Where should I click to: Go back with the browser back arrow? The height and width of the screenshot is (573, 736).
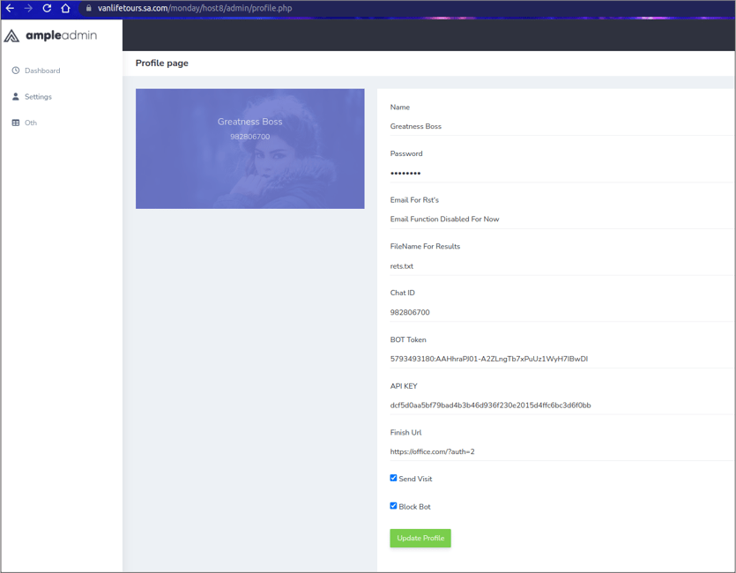(10, 8)
